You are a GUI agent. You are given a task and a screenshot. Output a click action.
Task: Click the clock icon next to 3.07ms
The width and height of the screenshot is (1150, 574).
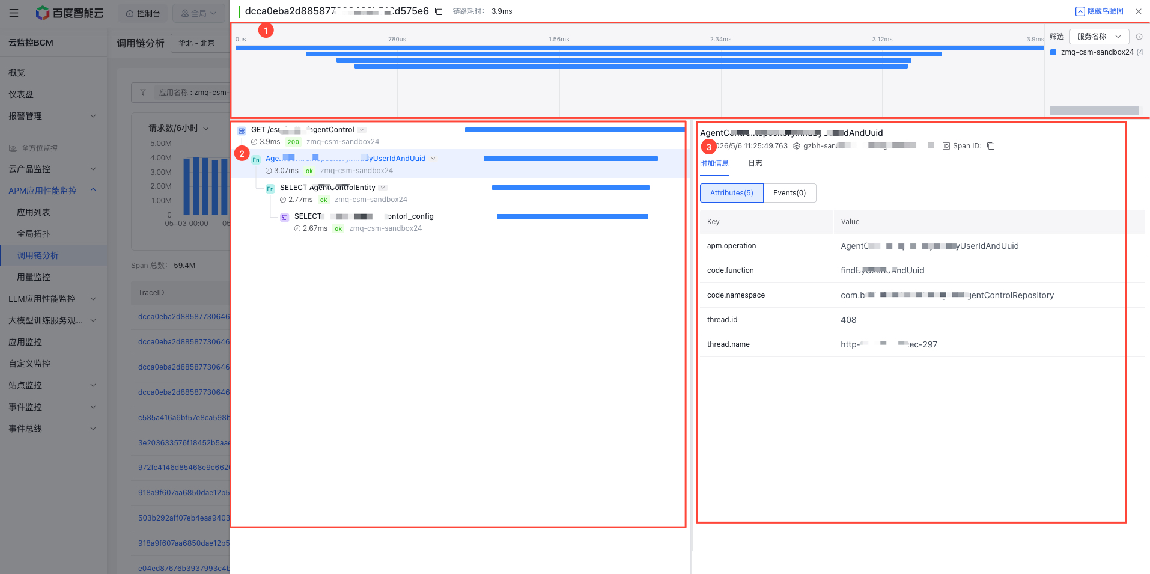coord(269,171)
